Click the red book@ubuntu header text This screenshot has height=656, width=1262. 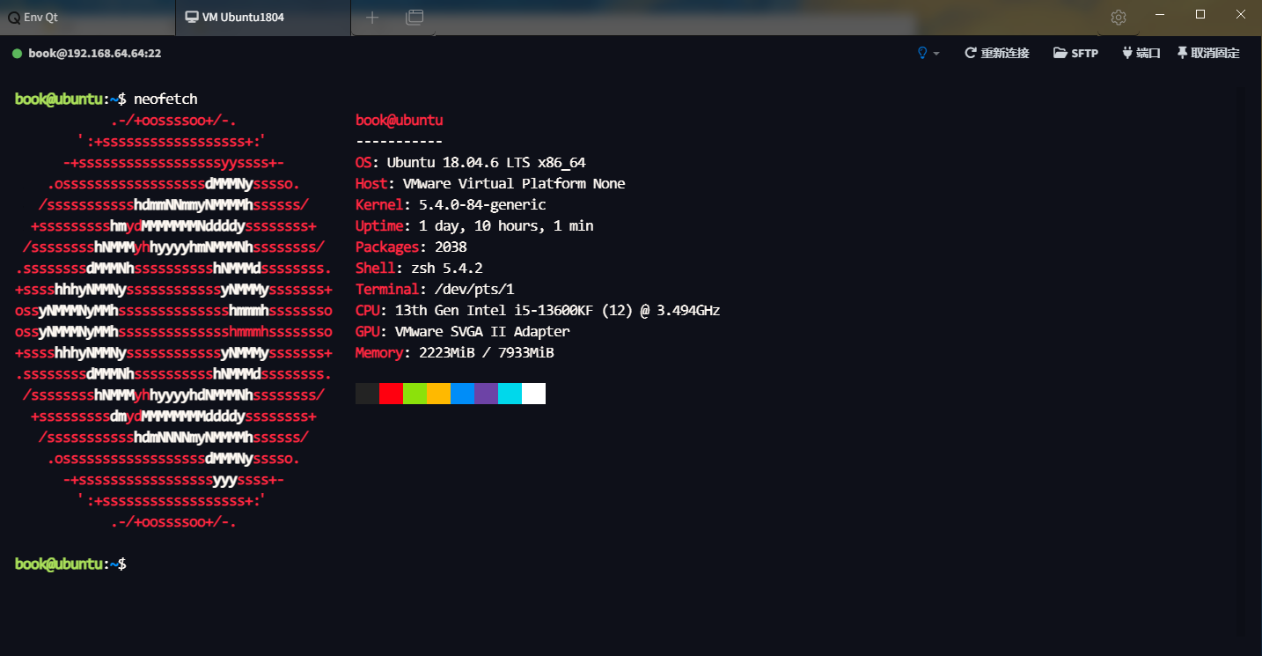399,120
